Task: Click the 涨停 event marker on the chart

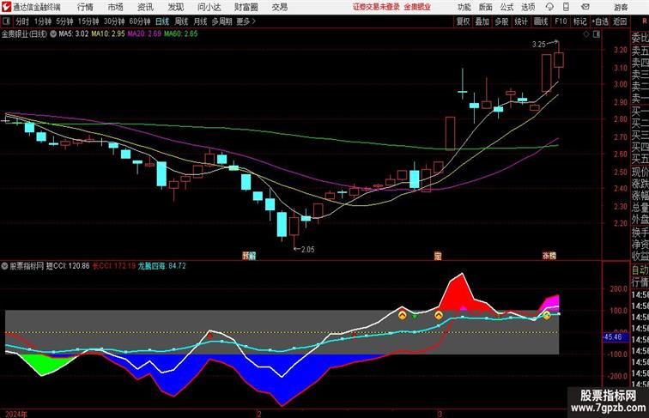Action: [549, 256]
